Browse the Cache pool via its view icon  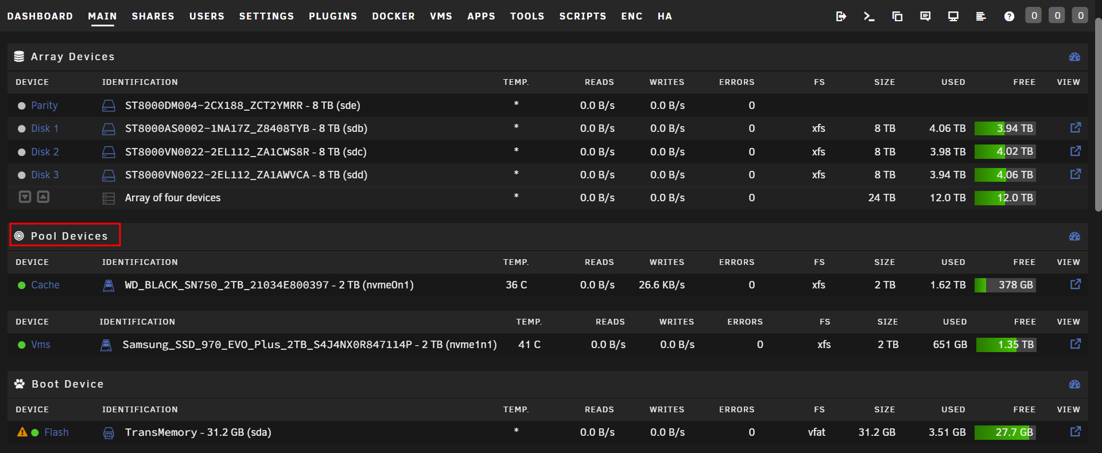pyautogui.click(x=1076, y=284)
